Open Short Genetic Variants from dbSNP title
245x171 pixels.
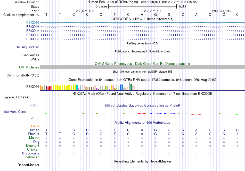coord(142,72)
